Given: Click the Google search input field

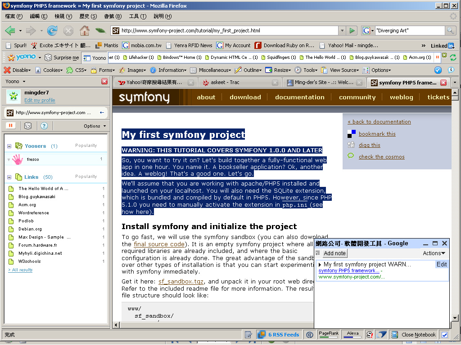Looking at the screenshot, I should click(x=410, y=31).
